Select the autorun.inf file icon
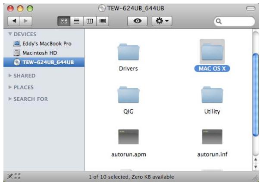The image size is (260, 182). pos(212,137)
